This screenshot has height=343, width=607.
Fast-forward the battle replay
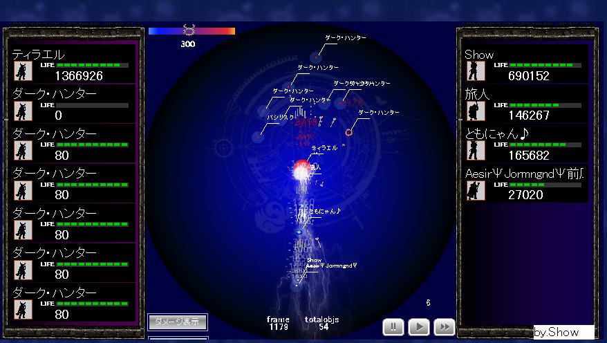point(445,326)
